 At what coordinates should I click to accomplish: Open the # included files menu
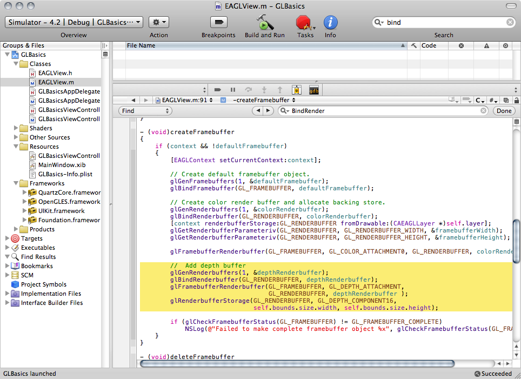[493, 100]
